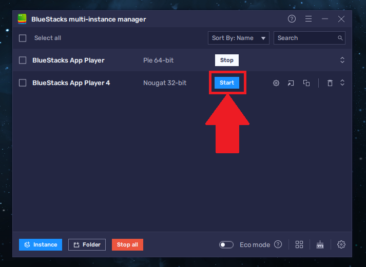The image size is (366, 267).
Task: Close the multi-instance manager window
Action: coord(341,19)
